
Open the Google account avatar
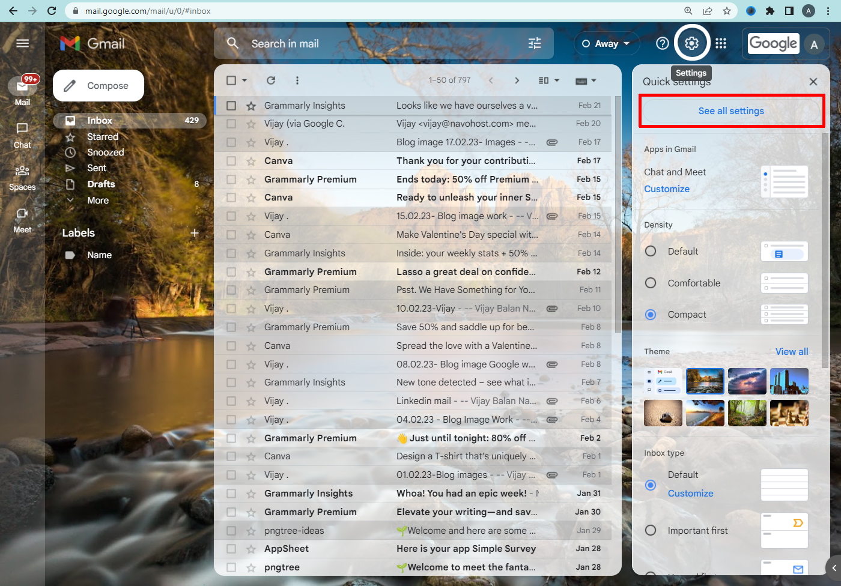tap(814, 44)
